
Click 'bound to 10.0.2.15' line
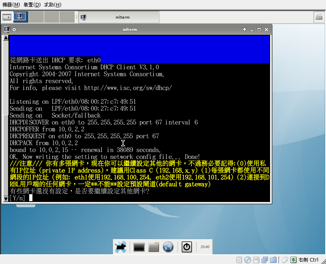click(x=85, y=150)
